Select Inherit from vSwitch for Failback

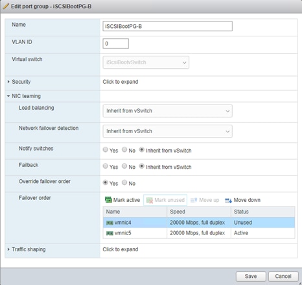(141, 166)
